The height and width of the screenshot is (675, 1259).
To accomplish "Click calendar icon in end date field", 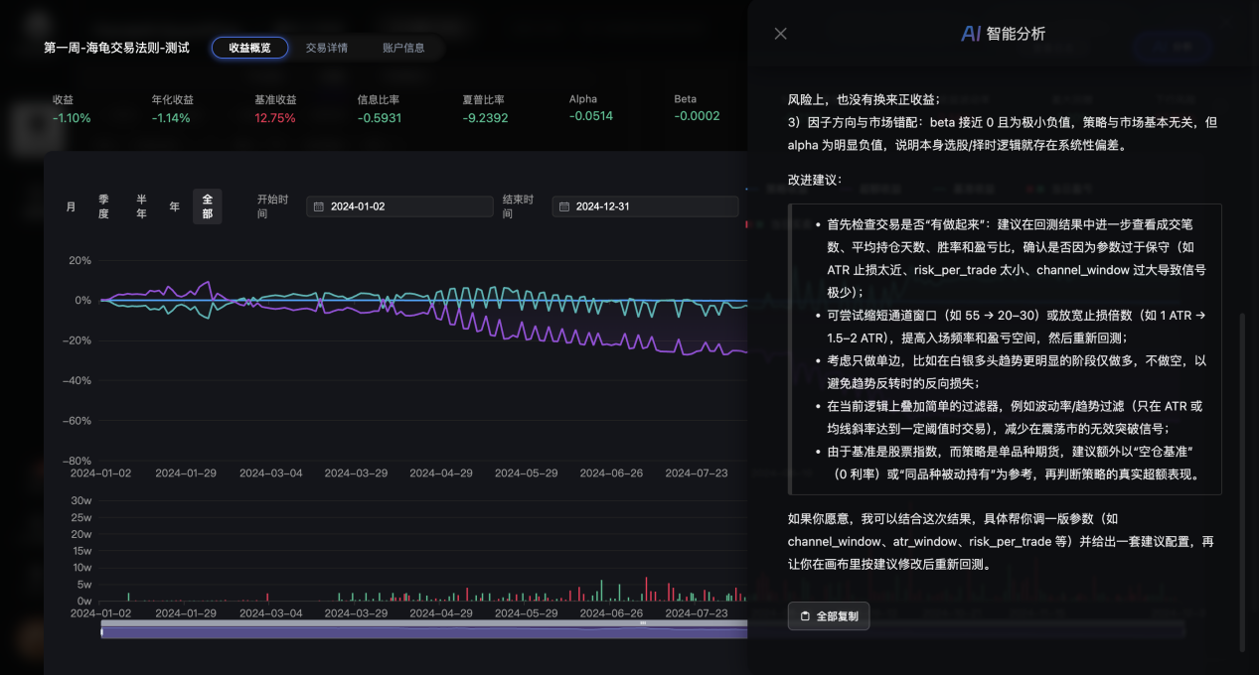I will 564,206.
